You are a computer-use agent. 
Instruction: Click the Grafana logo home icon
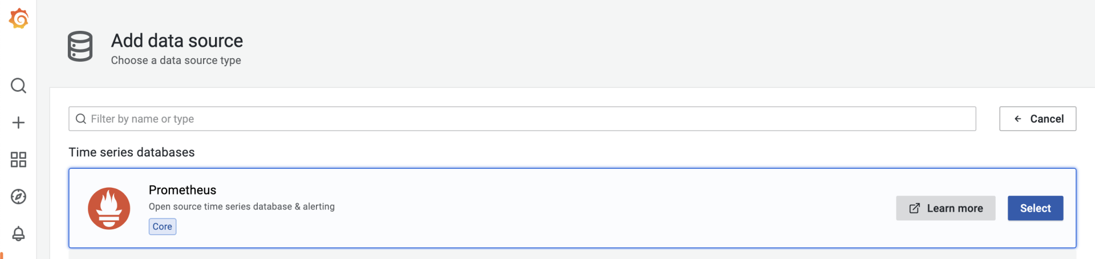(19, 19)
